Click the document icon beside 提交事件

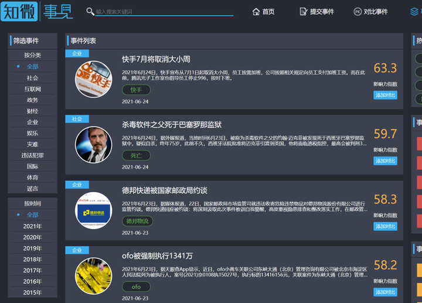(304, 12)
